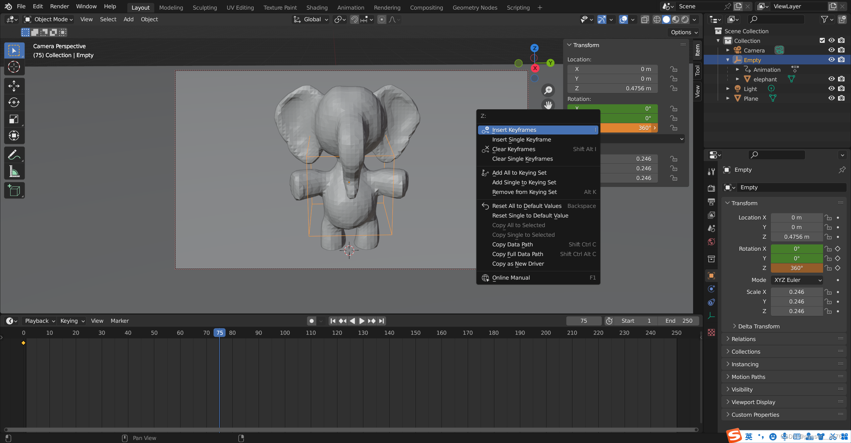
Task: Uncheck the Collection exclude checkbox
Action: tap(822, 41)
